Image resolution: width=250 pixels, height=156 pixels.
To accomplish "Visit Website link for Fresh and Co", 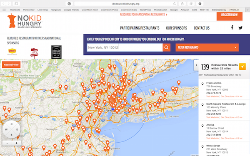I will (212, 97).
